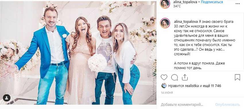Screen dimensions: 244x109
Task: Open comments via speech bubble icon
Action: (175, 77)
